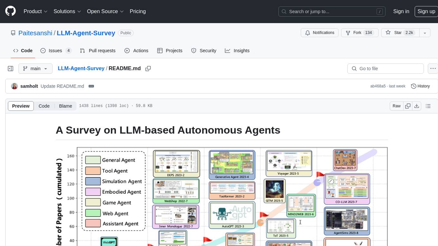Click the Tool Agent legend swatch
The height and width of the screenshot is (246, 438).
point(93,171)
